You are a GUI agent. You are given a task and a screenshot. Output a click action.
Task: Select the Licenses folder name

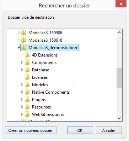pyautogui.click(x=40, y=77)
